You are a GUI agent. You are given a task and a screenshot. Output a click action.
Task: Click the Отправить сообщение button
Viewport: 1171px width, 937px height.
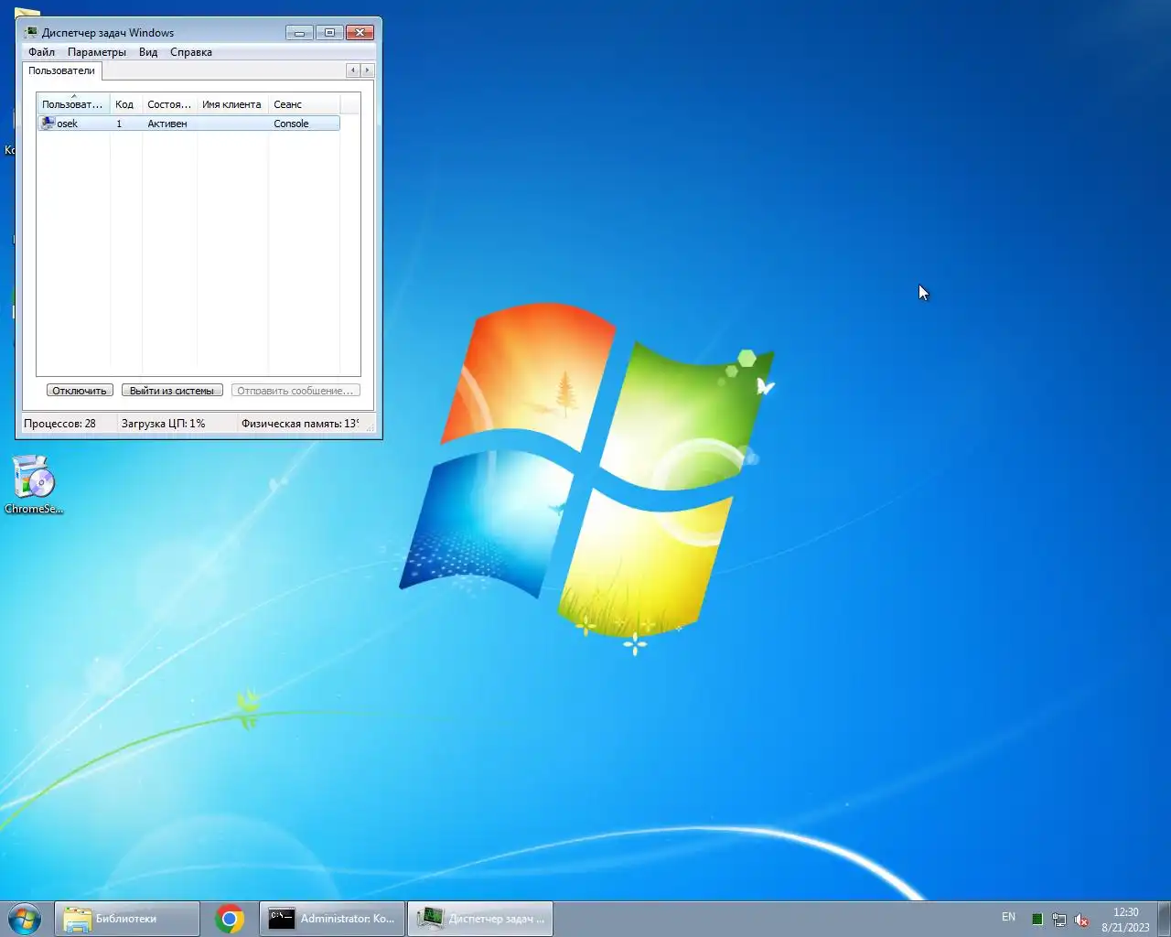click(x=295, y=391)
